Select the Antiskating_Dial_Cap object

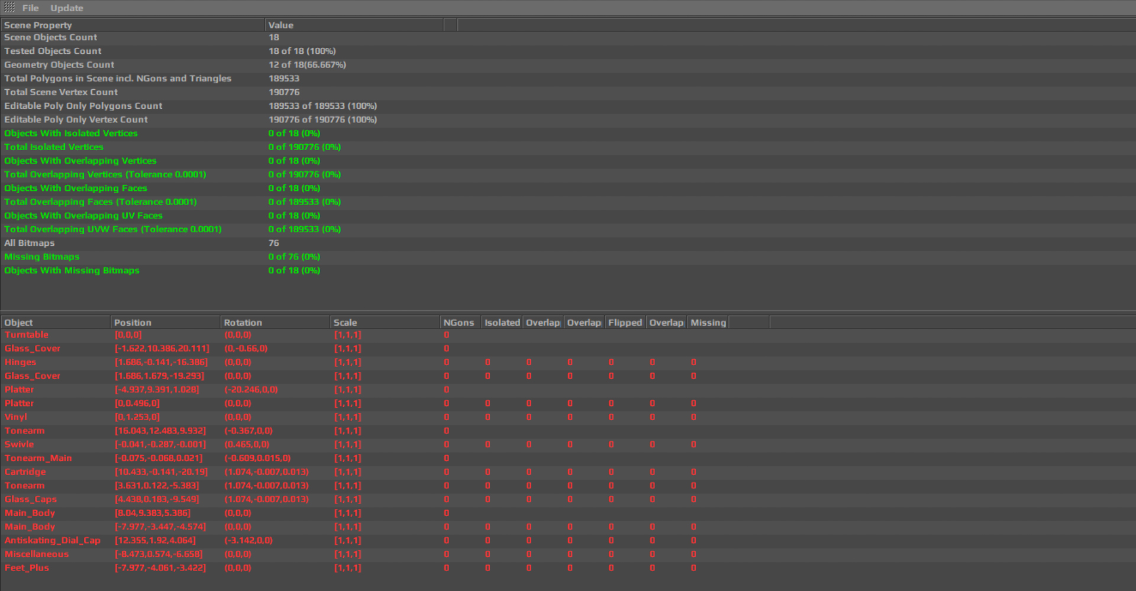tap(53, 540)
